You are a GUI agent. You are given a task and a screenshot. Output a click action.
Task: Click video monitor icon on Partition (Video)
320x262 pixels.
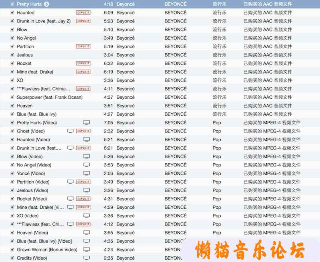tap(70, 182)
